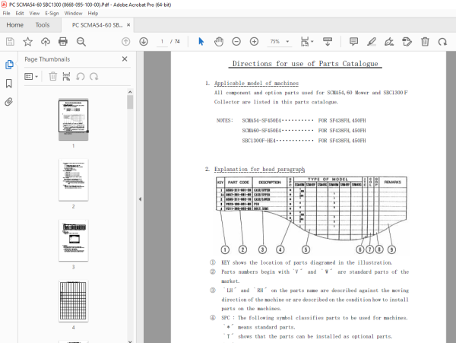Switch to the Home tab

(15, 25)
